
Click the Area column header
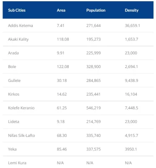(61, 10)
